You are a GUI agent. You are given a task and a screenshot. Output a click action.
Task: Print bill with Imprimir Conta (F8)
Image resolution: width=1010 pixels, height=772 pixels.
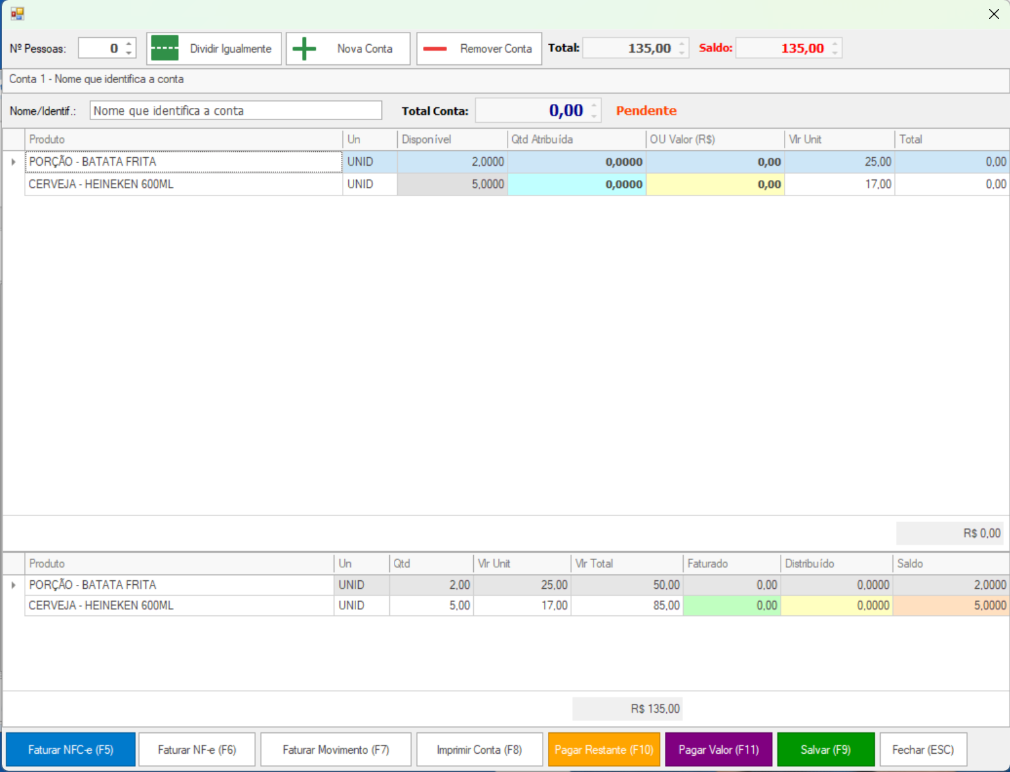pos(479,750)
